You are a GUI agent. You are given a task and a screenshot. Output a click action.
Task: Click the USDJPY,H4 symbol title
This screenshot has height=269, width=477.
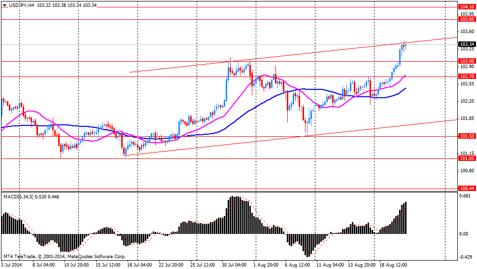tap(22, 5)
